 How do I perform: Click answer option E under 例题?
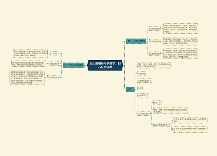pos(144,114)
